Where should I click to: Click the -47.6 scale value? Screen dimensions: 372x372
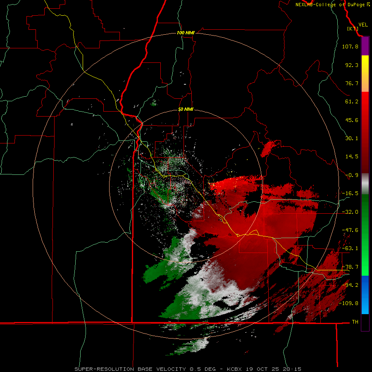tap(350, 230)
